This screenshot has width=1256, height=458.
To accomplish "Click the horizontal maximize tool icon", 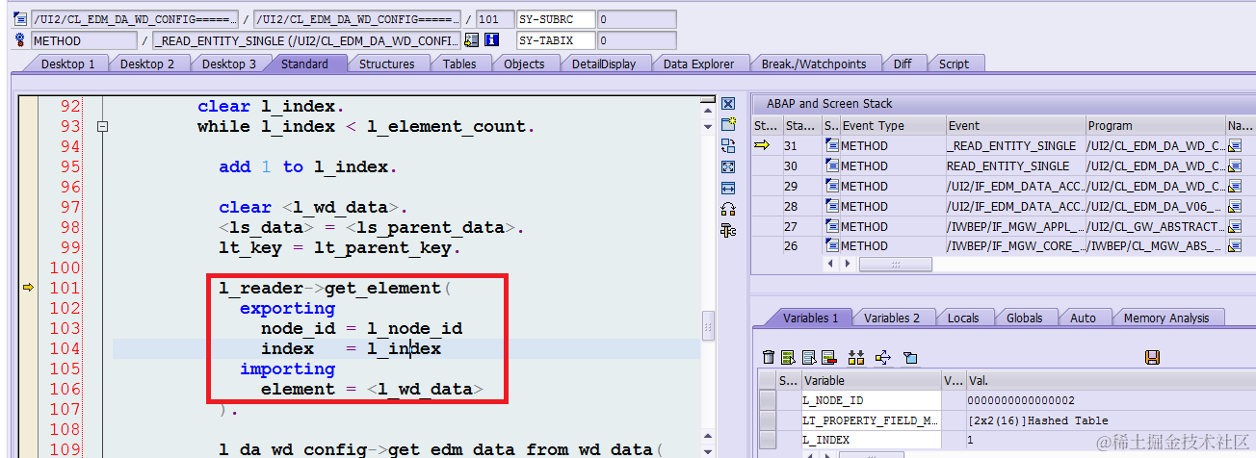I will coord(728,188).
